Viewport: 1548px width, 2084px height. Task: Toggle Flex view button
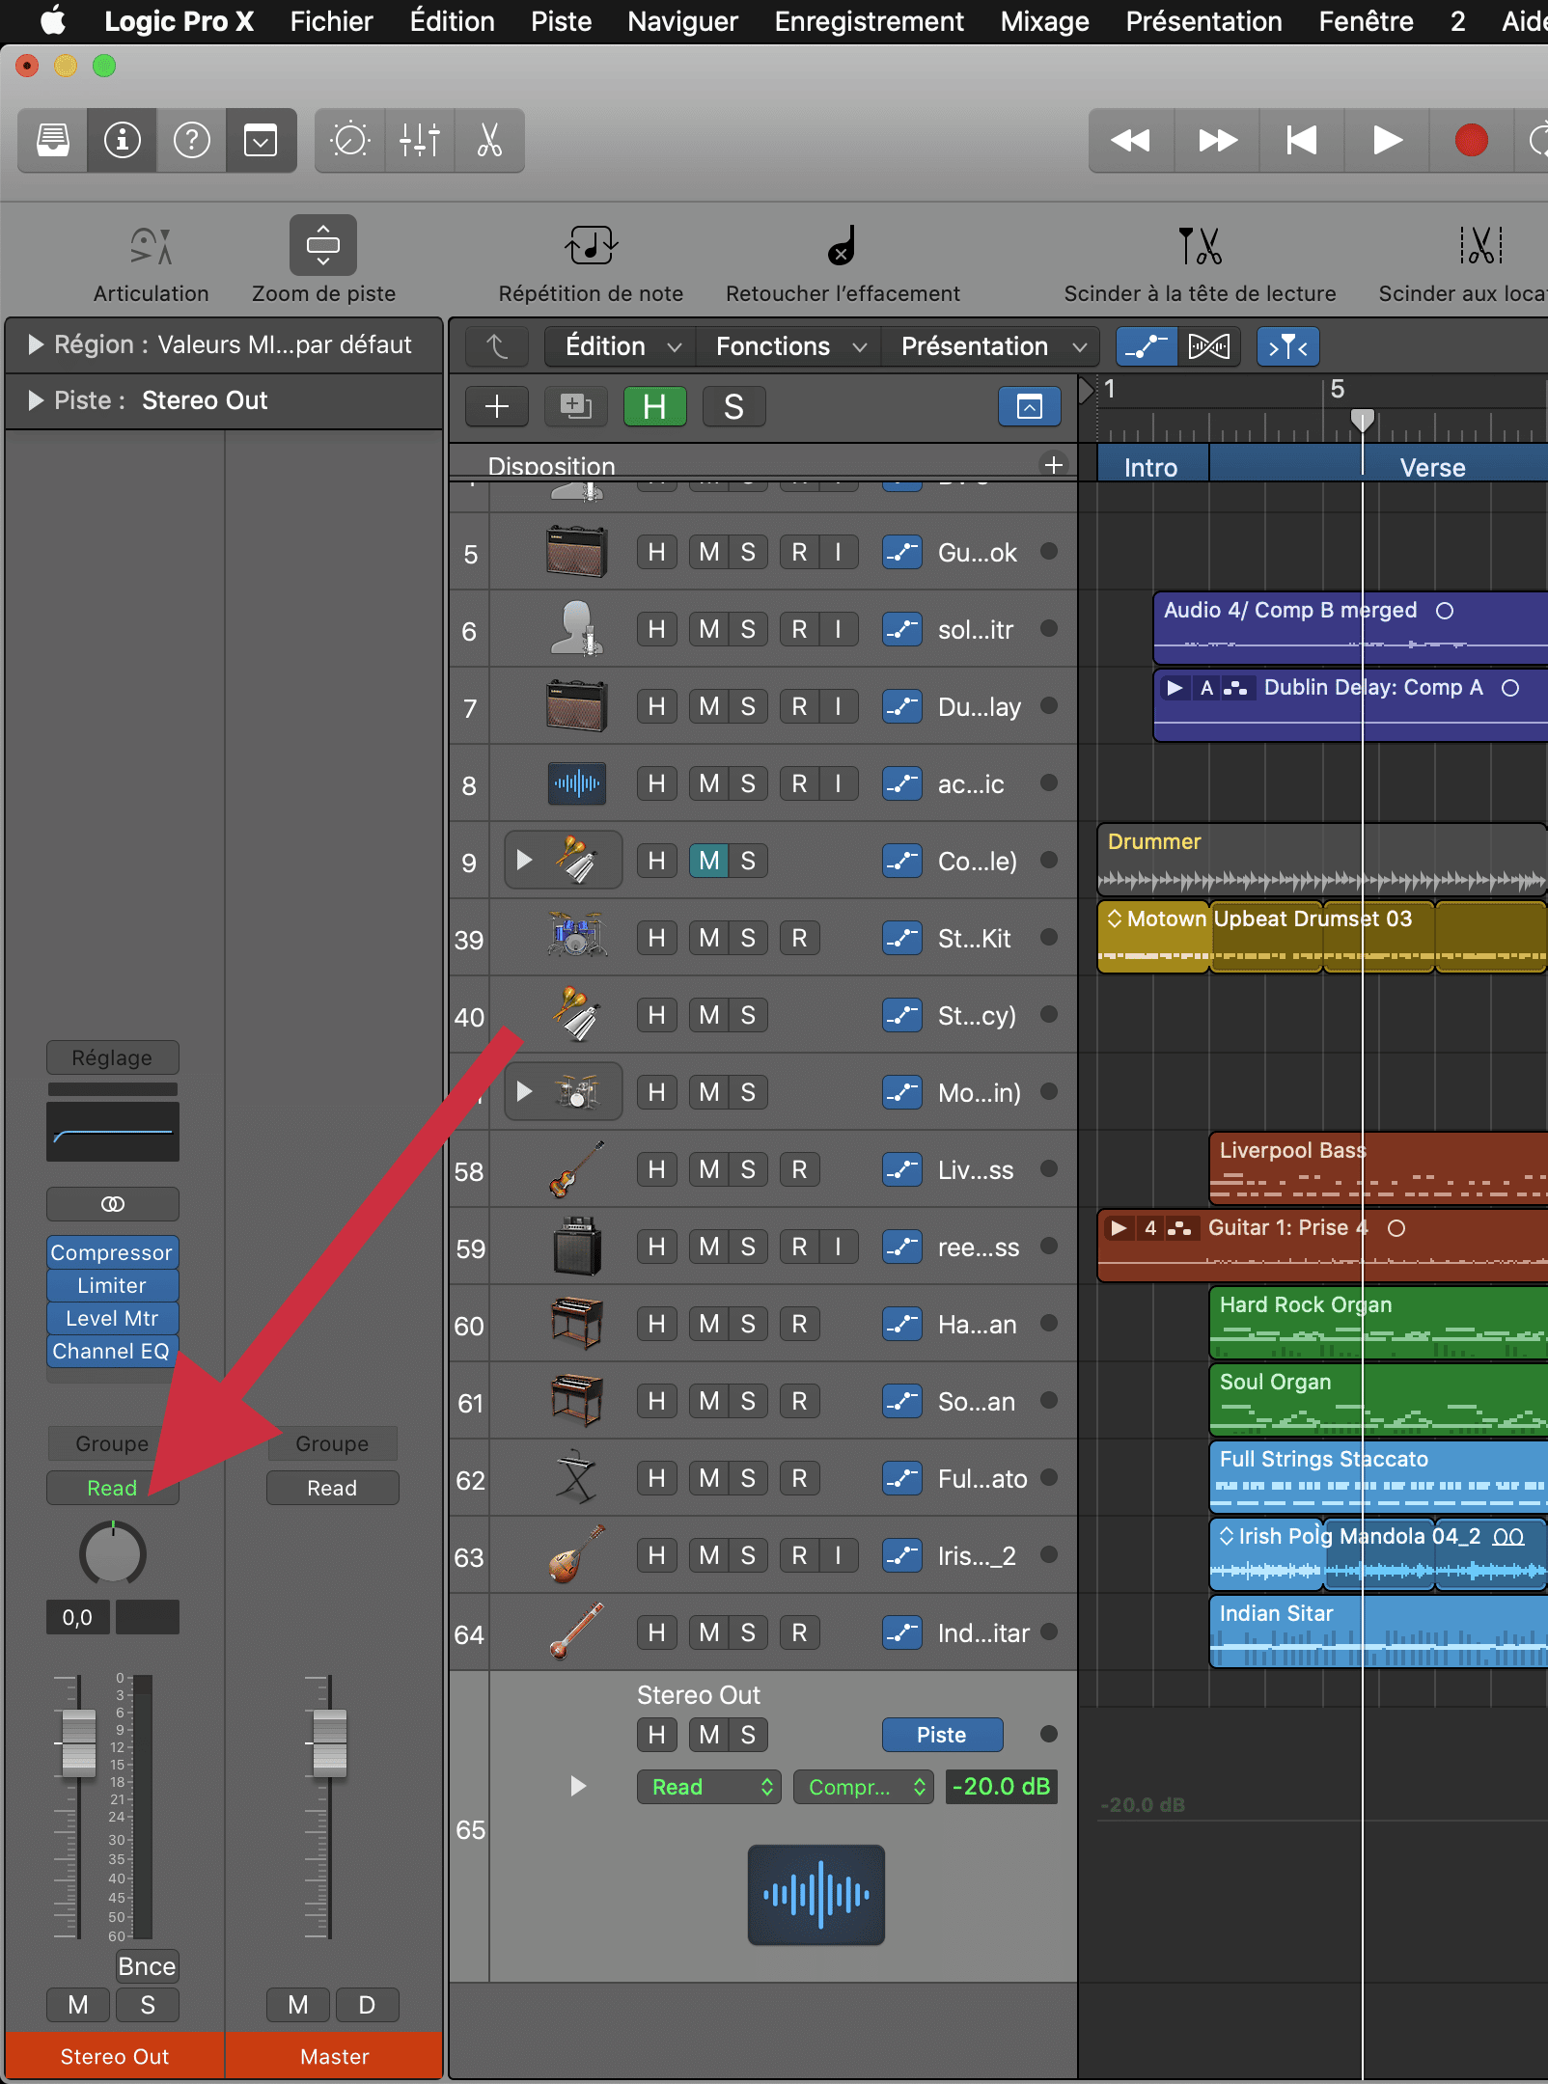pos(1208,346)
